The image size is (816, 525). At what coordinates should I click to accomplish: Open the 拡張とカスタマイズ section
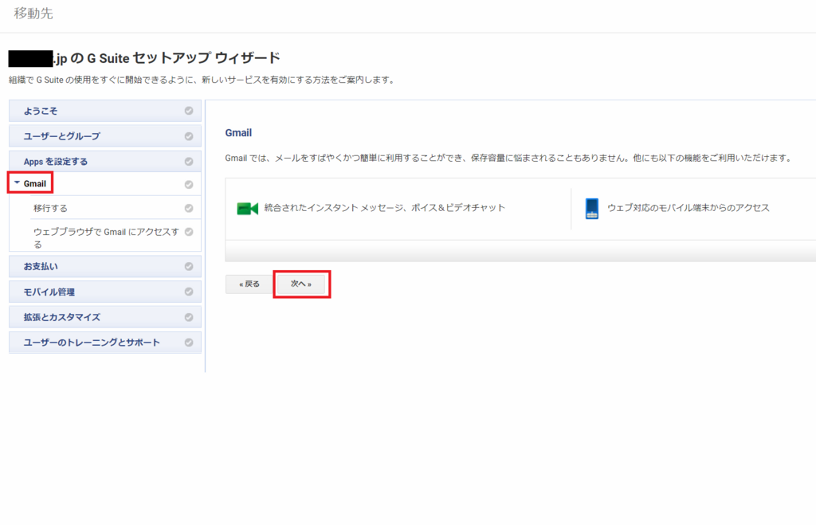tap(105, 317)
